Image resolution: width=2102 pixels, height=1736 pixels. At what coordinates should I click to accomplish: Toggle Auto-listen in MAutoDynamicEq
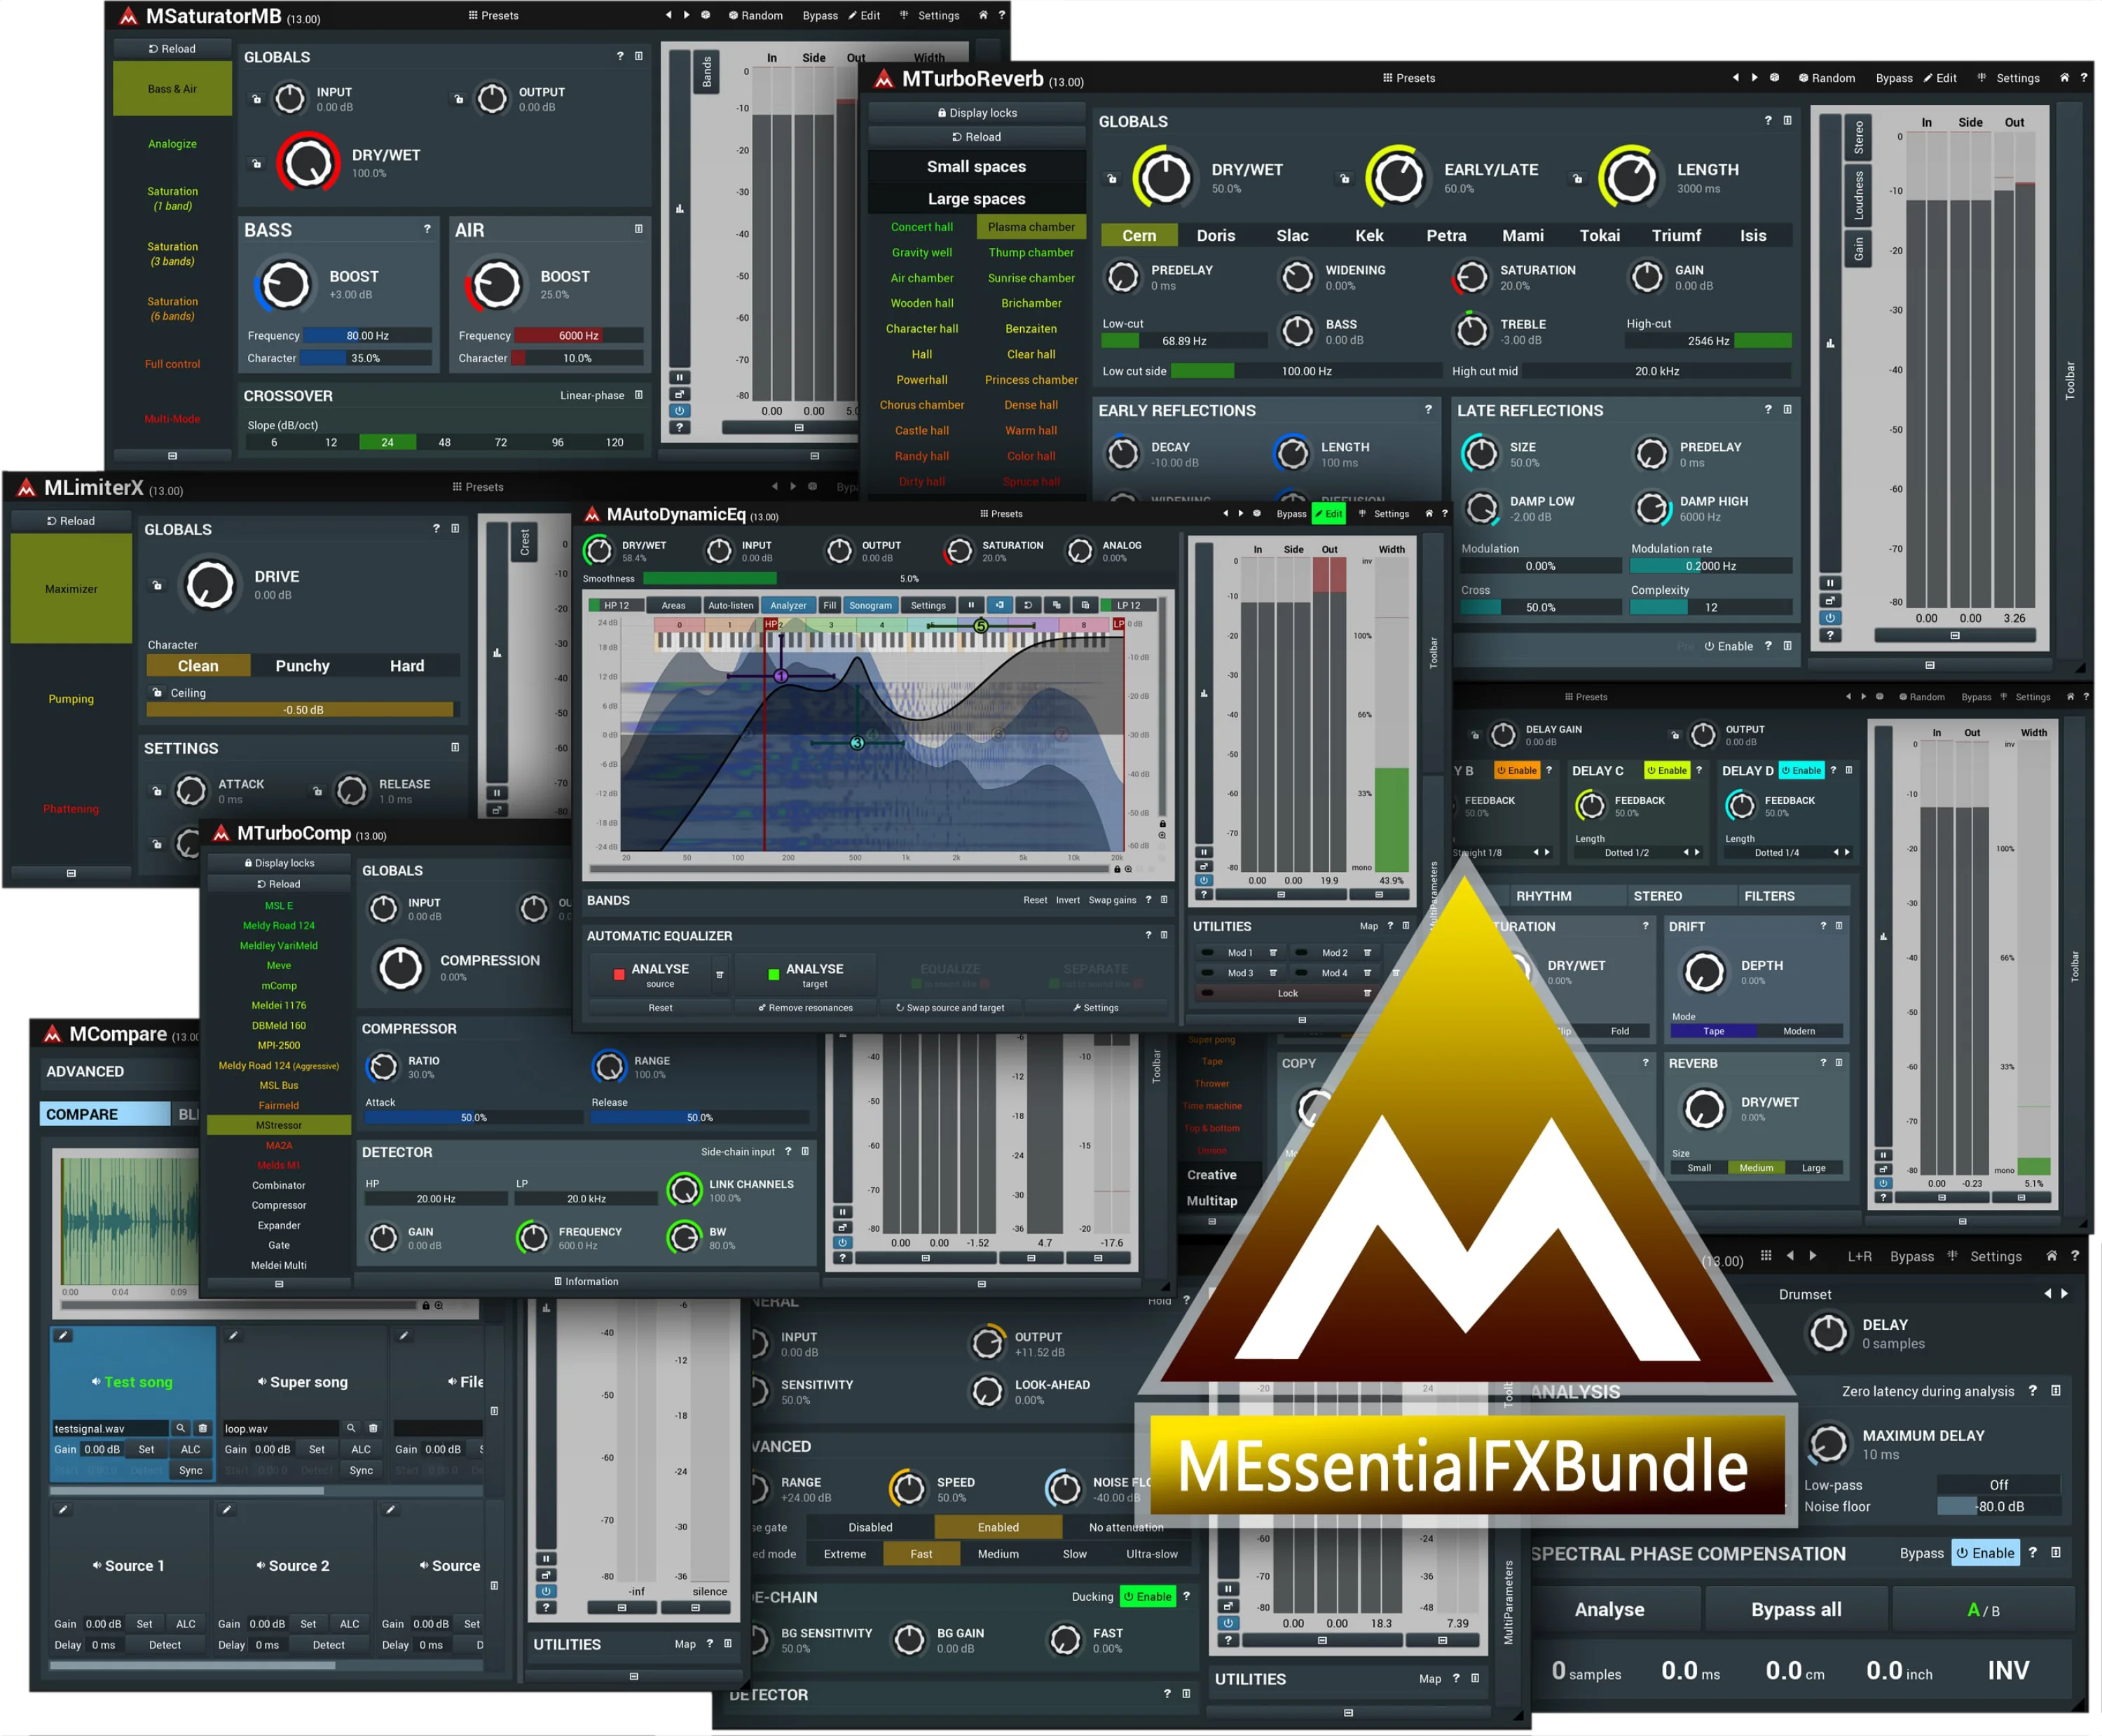[730, 605]
